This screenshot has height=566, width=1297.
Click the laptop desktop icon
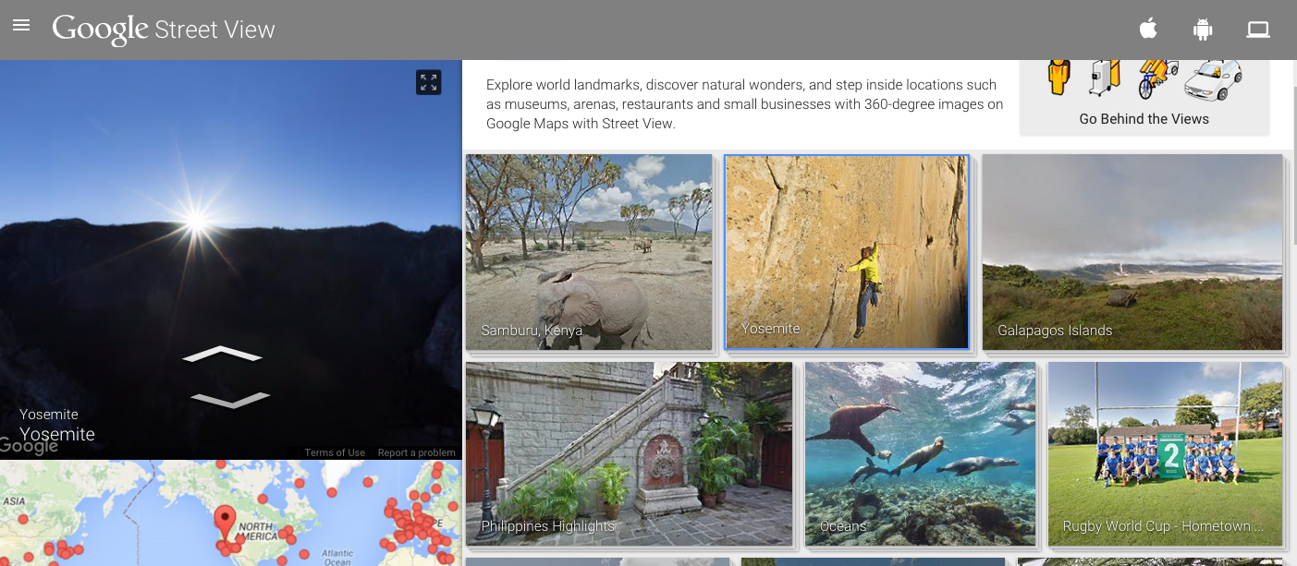1258,30
